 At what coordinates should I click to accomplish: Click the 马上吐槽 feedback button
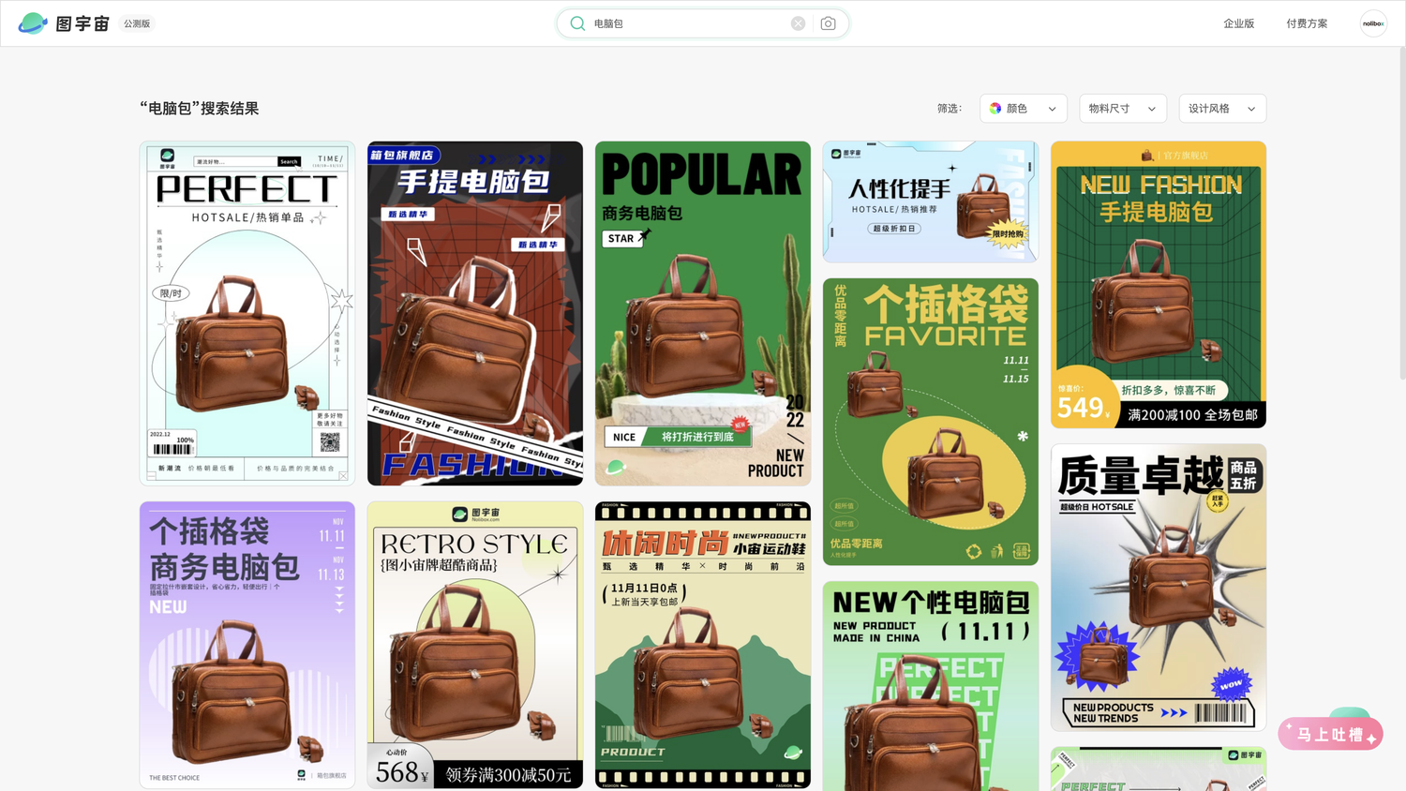pyautogui.click(x=1331, y=734)
